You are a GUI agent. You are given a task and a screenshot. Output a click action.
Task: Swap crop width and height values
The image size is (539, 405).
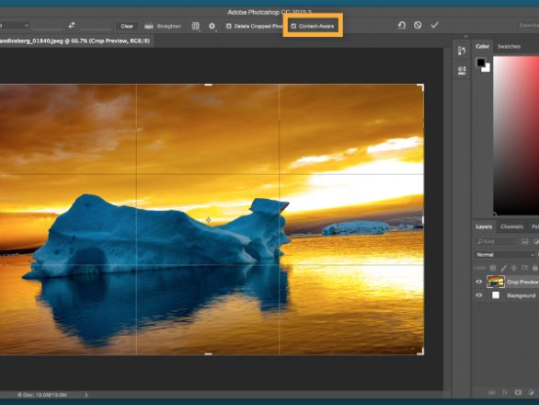pos(72,26)
